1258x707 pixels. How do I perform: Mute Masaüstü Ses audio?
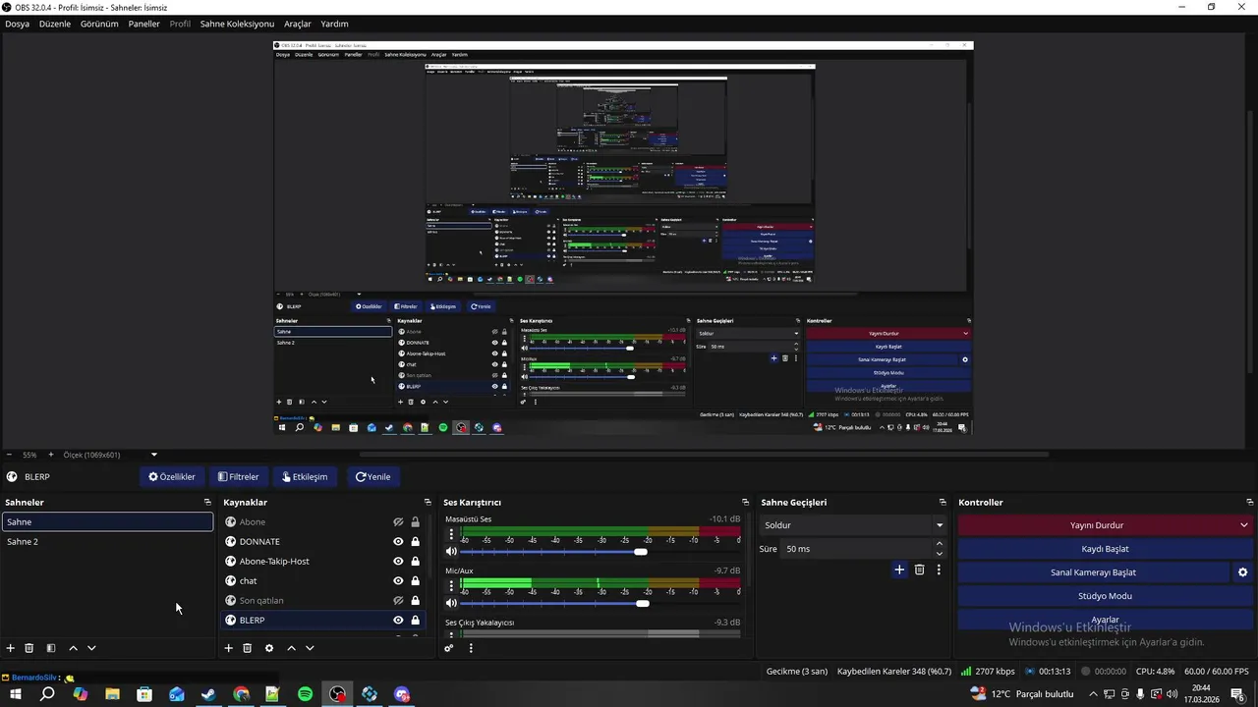[452, 552]
